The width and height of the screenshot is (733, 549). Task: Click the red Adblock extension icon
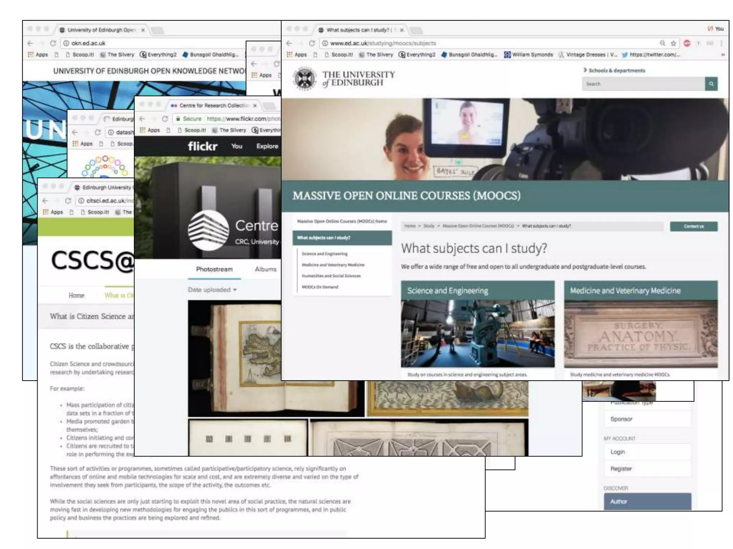coord(687,43)
